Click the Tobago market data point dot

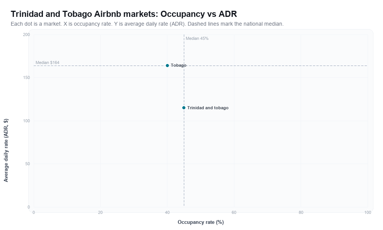pos(167,66)
